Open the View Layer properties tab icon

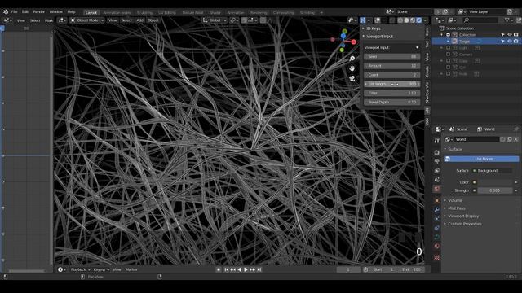[x=437, y=170]
